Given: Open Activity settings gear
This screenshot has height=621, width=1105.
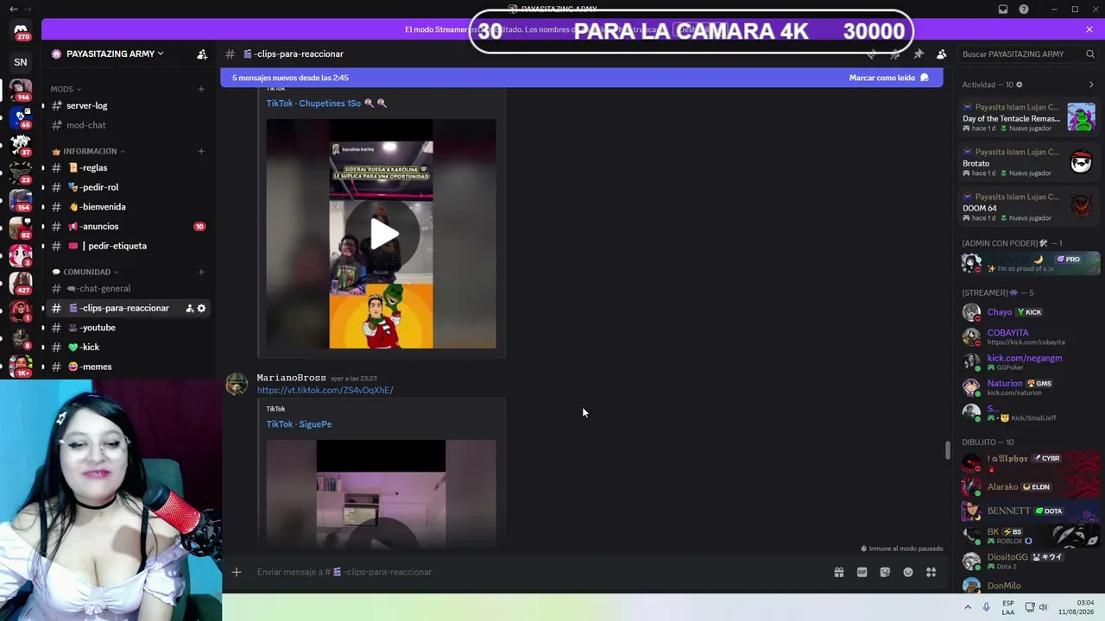Looking at the screenshot, I should (1020, 85).
